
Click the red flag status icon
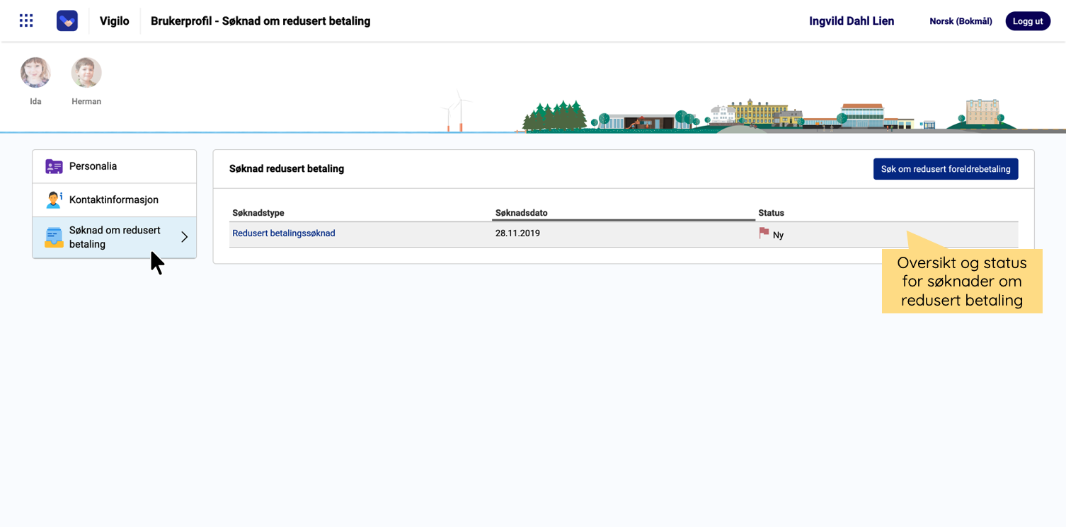pos(764,233)
